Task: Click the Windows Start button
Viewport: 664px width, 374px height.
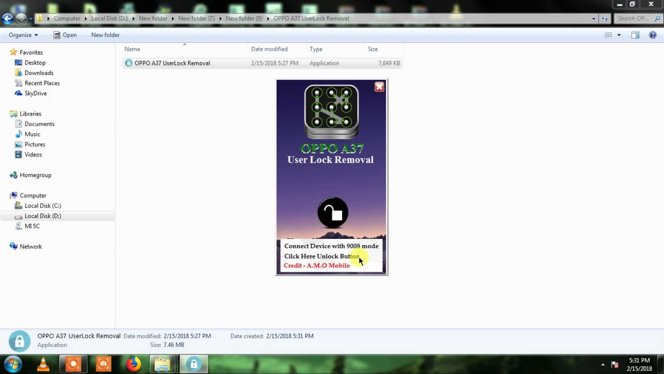Action: 13,364
